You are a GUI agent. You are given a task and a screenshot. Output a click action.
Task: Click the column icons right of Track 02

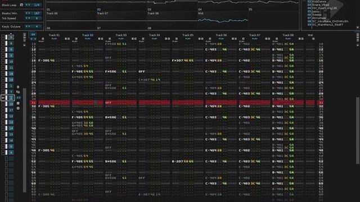(x=101, y=39)
